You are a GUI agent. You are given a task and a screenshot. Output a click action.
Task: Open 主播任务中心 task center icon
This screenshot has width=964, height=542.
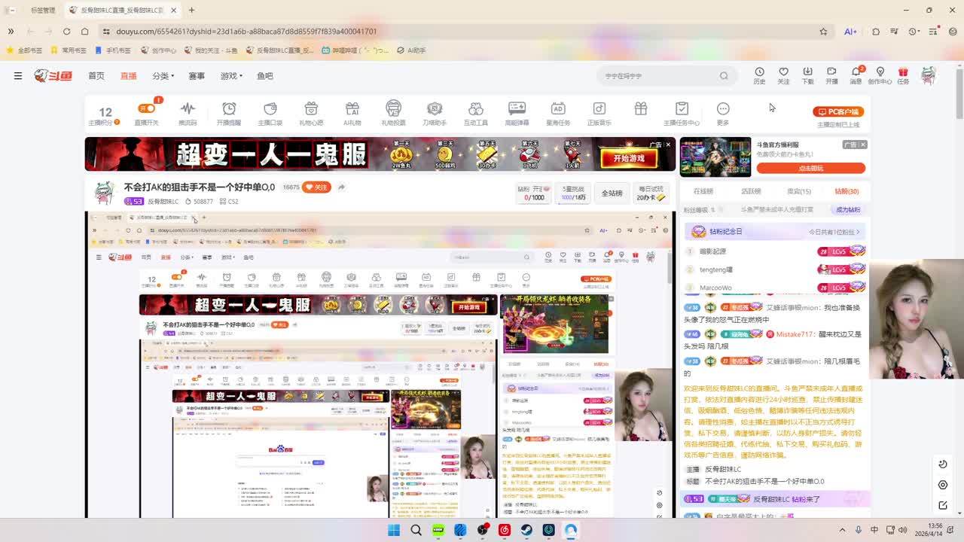point(682,110)
